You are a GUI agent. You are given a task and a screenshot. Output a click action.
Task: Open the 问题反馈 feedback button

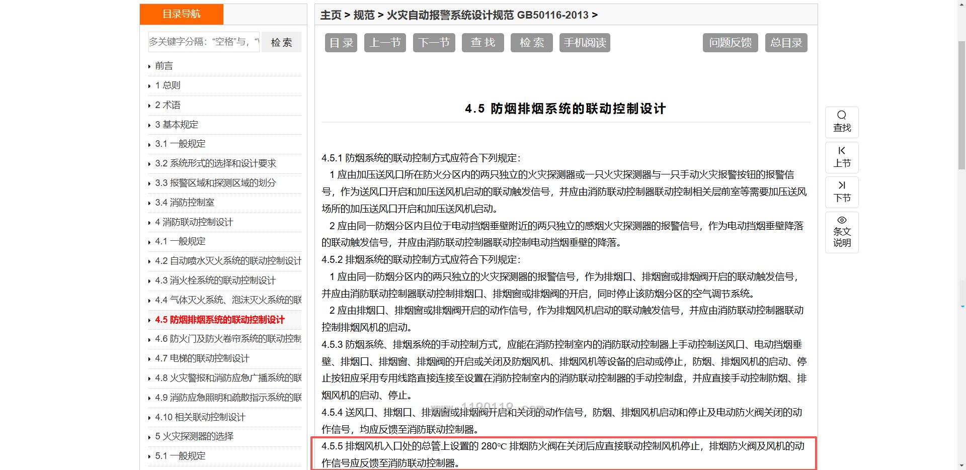click(730, 43)
